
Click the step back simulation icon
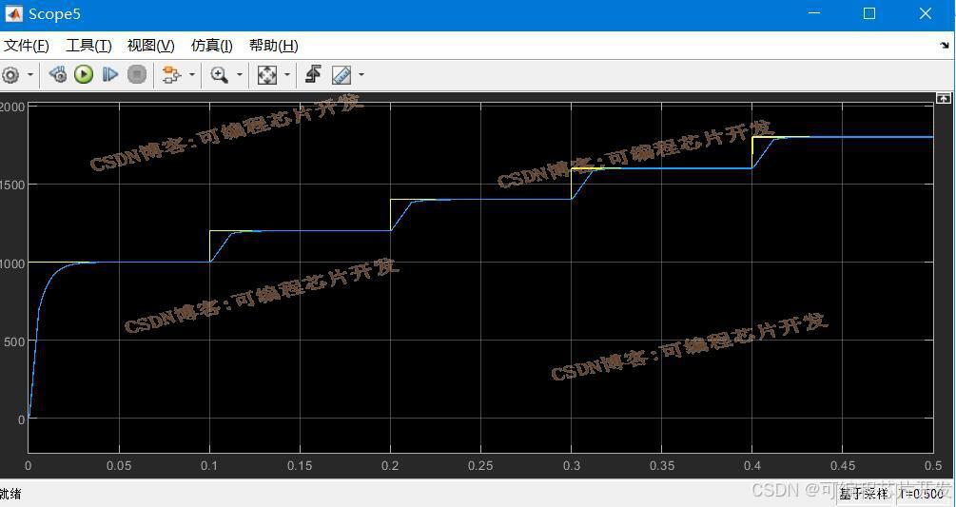coord(57,75)
